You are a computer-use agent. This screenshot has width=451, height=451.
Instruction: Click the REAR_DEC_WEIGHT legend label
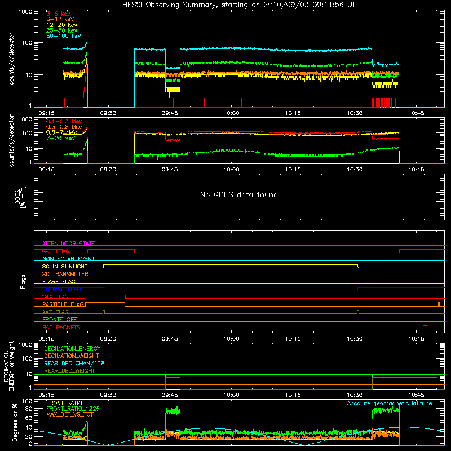point(69,371)
